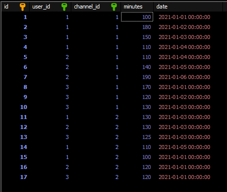
Task: Select channel_id cell in row id 6
Action: coord(96,67)
